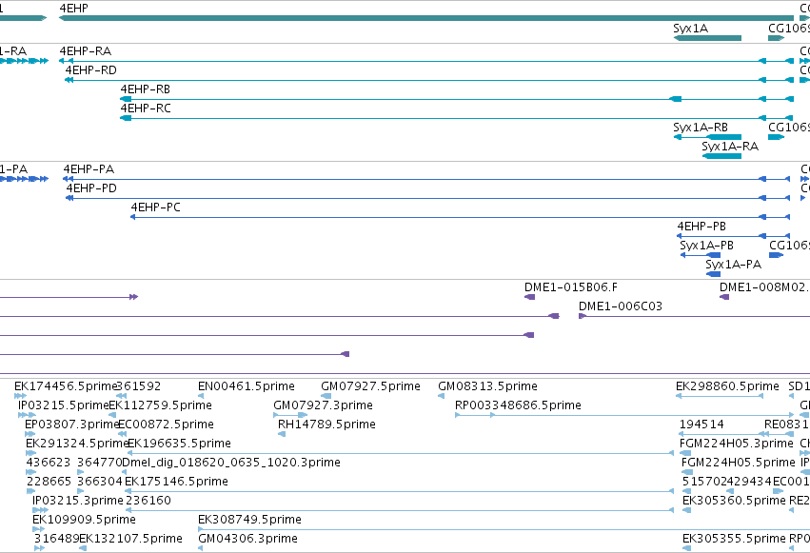This screenshot has height=553, width=810.
Task: Open the EK196635.5prime EST label
Action: [x=179, y=444]
